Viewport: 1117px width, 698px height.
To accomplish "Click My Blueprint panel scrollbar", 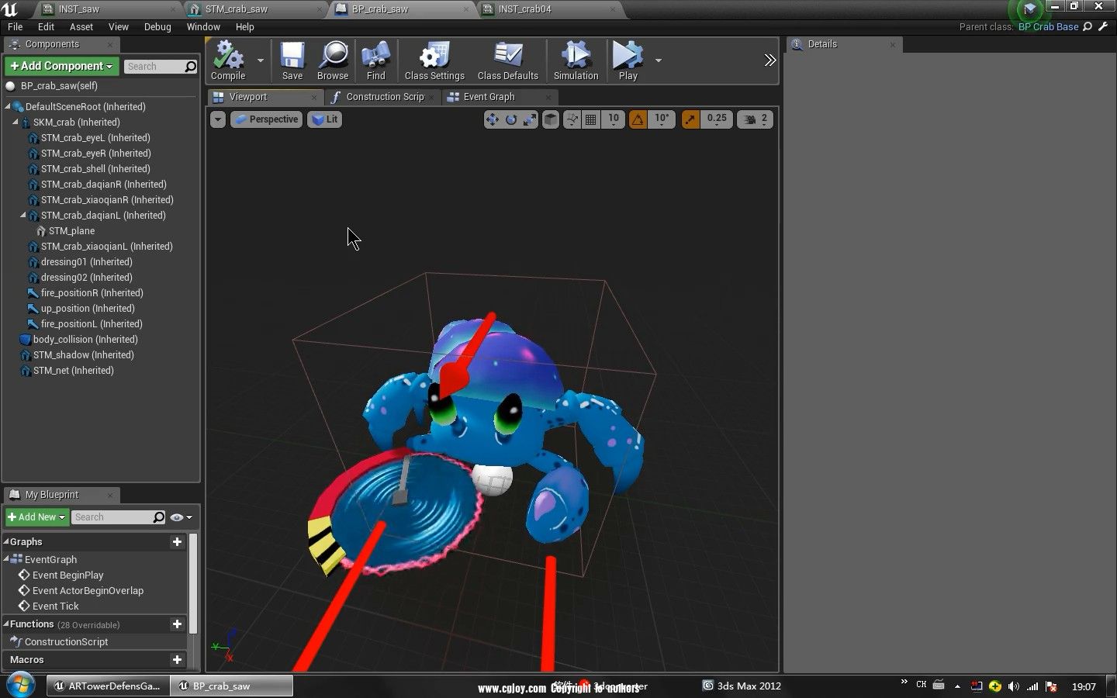I will [x=193, y=583].
